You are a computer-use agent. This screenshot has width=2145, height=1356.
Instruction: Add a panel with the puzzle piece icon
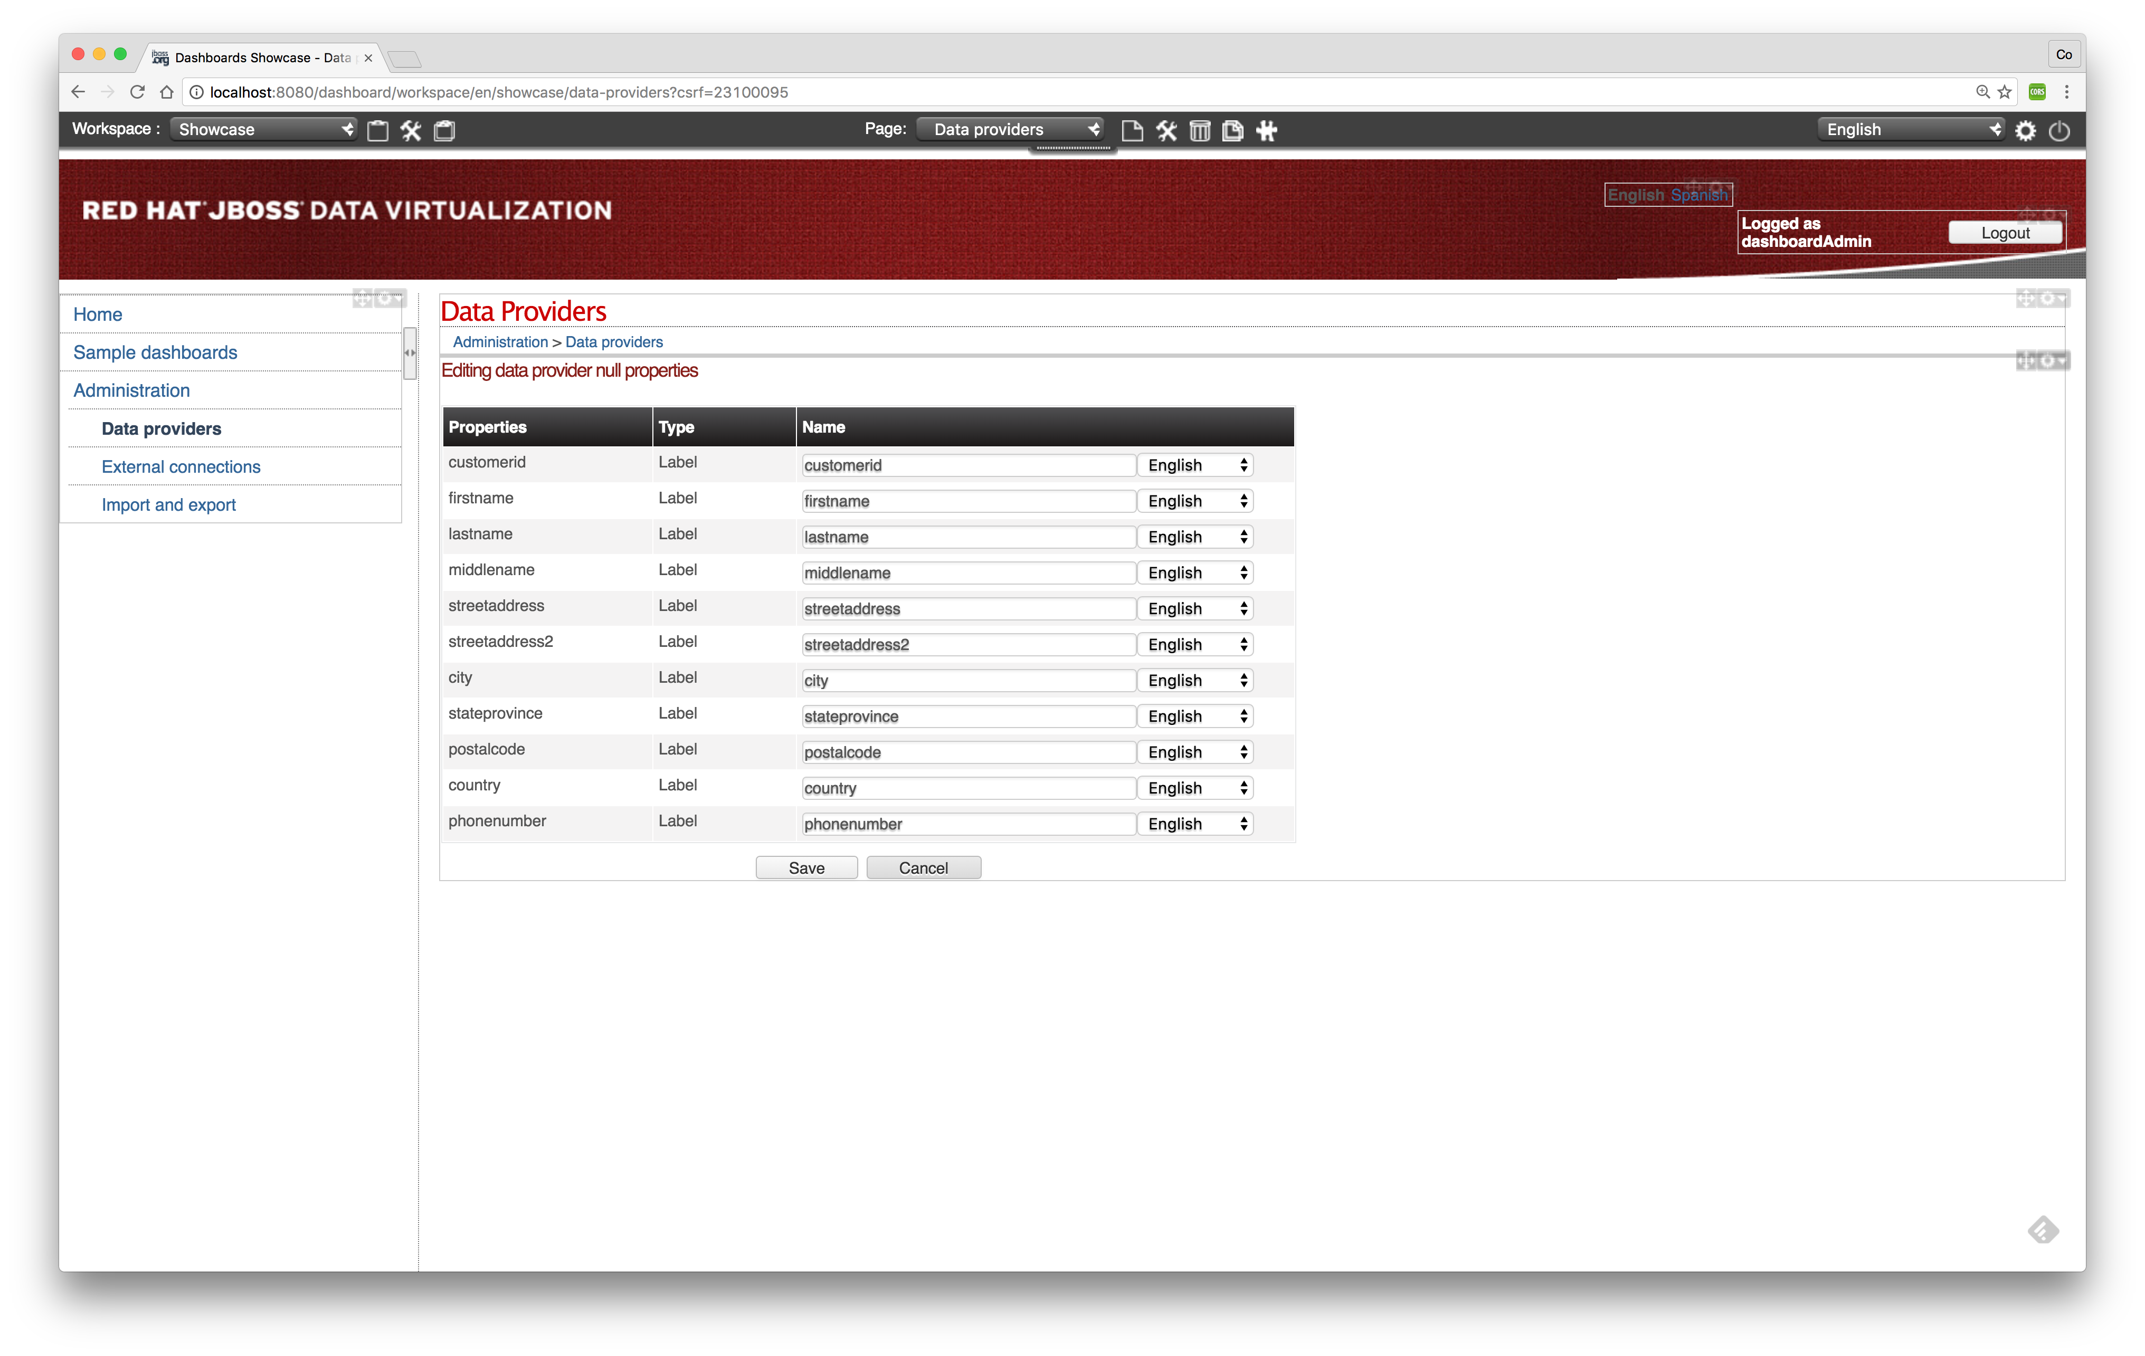1266,130
